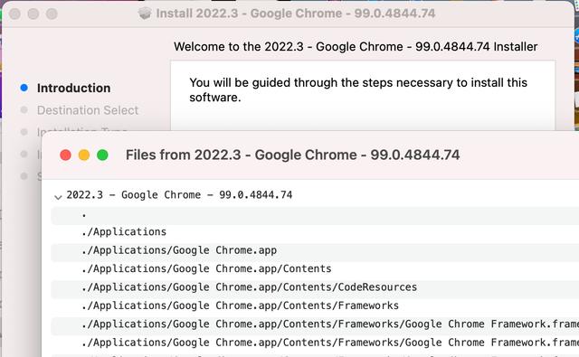Click the installer package icon in title bar
579x357 pixels.
(145, 14)
